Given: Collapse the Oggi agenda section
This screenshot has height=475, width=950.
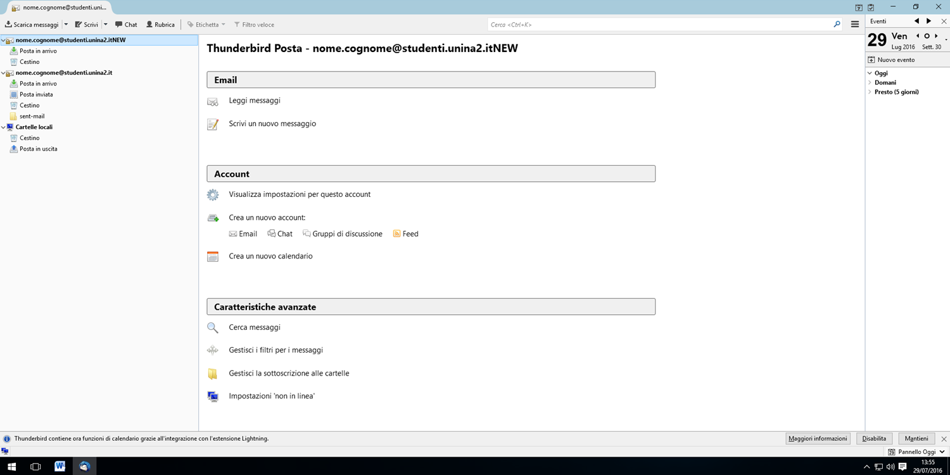Looking at the screenshot, I should click(x=870, y=73).
